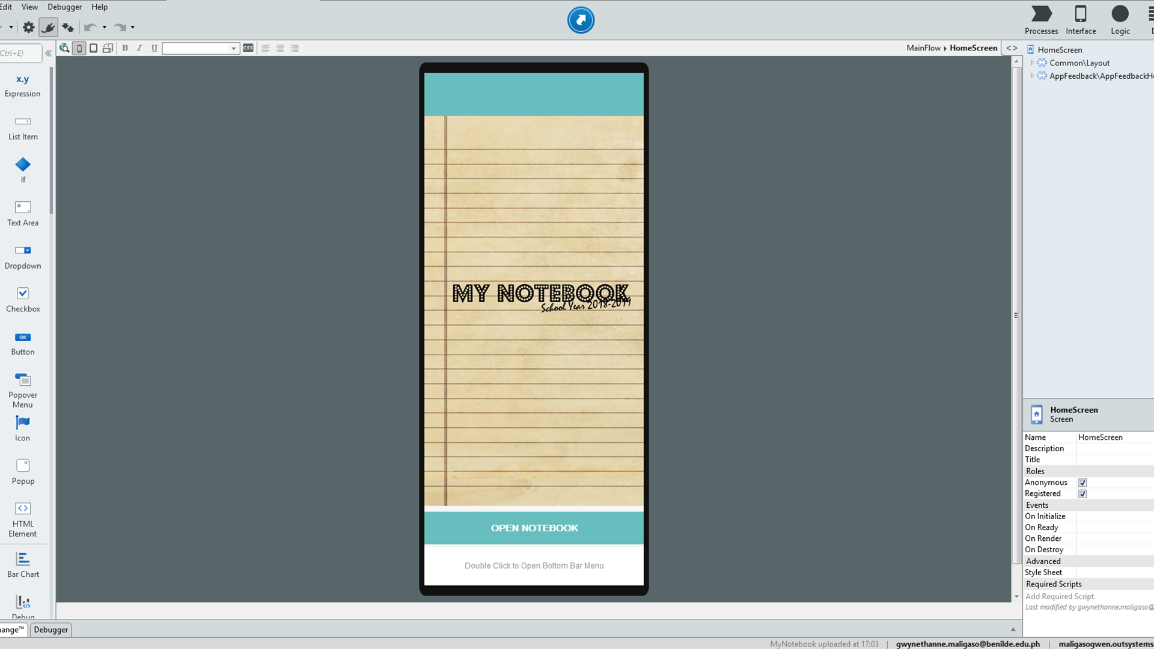Select the List Item widget
Viewport: 1154px width, 649px height.
(x=23, y=129)
